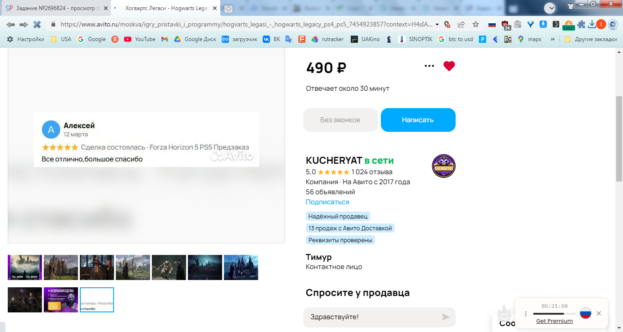This screenshot has height=332, width=623.
Task: Open the Yandex bookmark icon
Action: point(115,39)
